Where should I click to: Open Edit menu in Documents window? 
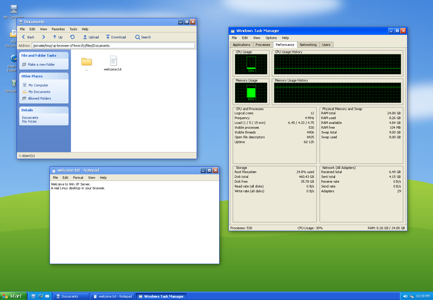[x=32, y=29]
